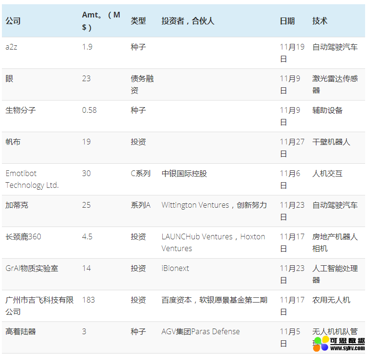Click the date 11月19日 for a2z

pos(292,53)
